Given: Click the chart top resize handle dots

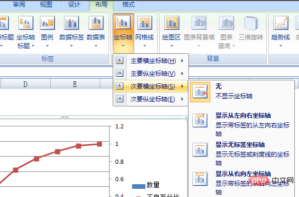Looking at the screenshot, I should [x=65, y=117].
